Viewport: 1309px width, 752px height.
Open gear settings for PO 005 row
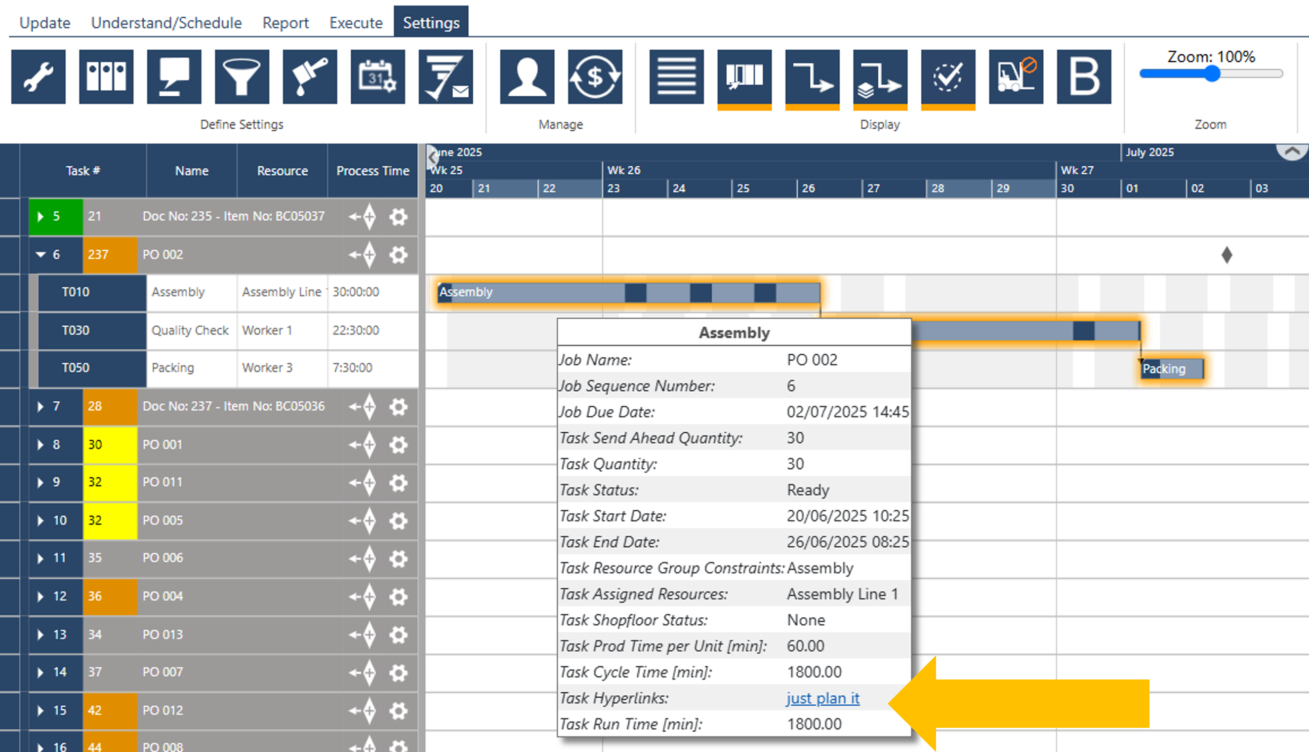[x=398, y=521]
